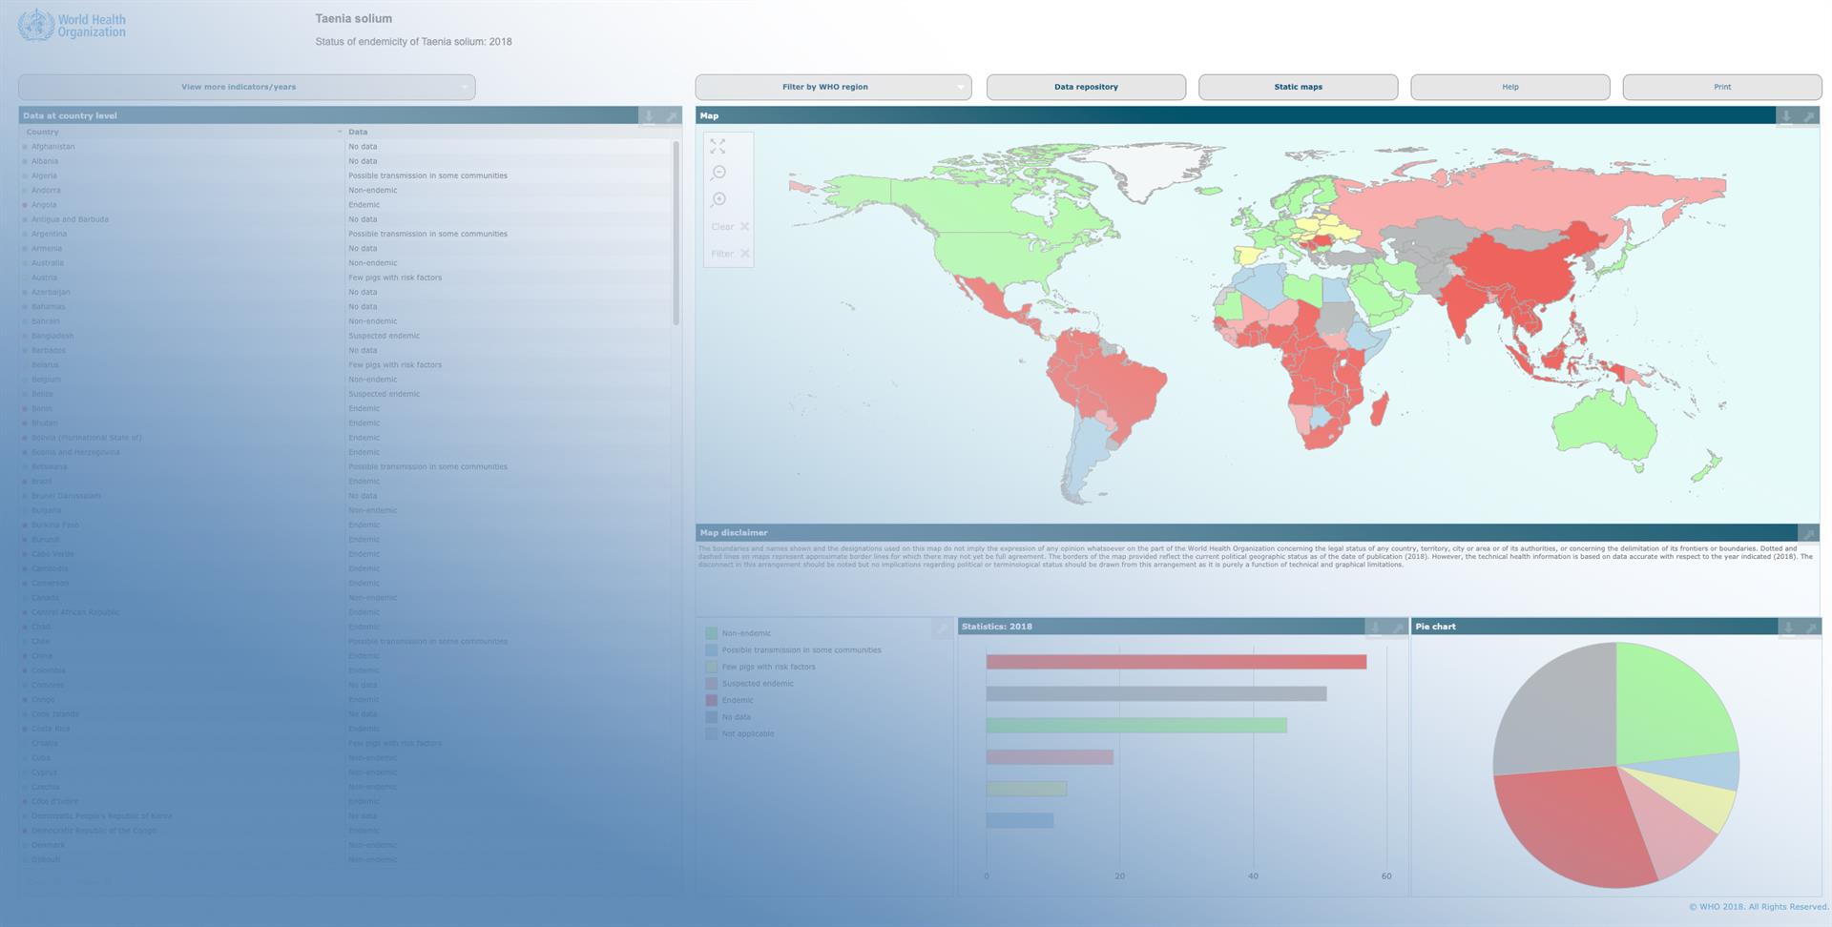The width and height of the screenshot is (1832, 927).
Task: Zoom in the map with plus magnifier
Action: click(x=718, y=199)
